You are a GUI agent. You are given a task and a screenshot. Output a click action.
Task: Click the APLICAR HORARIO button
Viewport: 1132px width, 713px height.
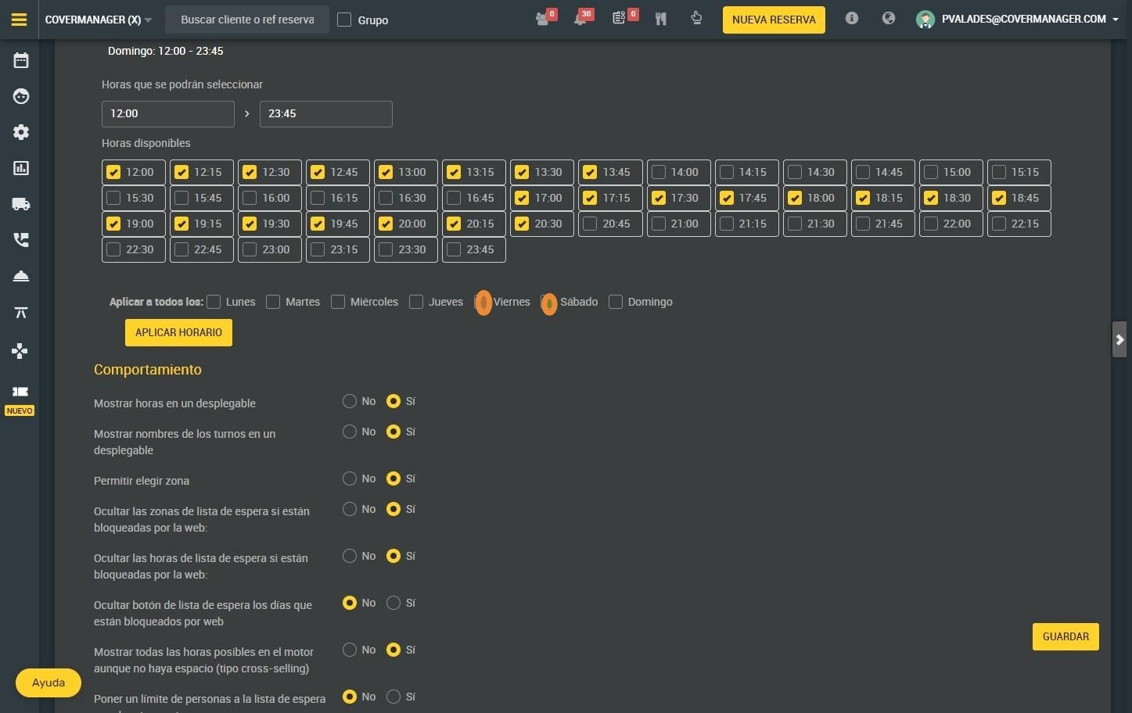(178, 332)
